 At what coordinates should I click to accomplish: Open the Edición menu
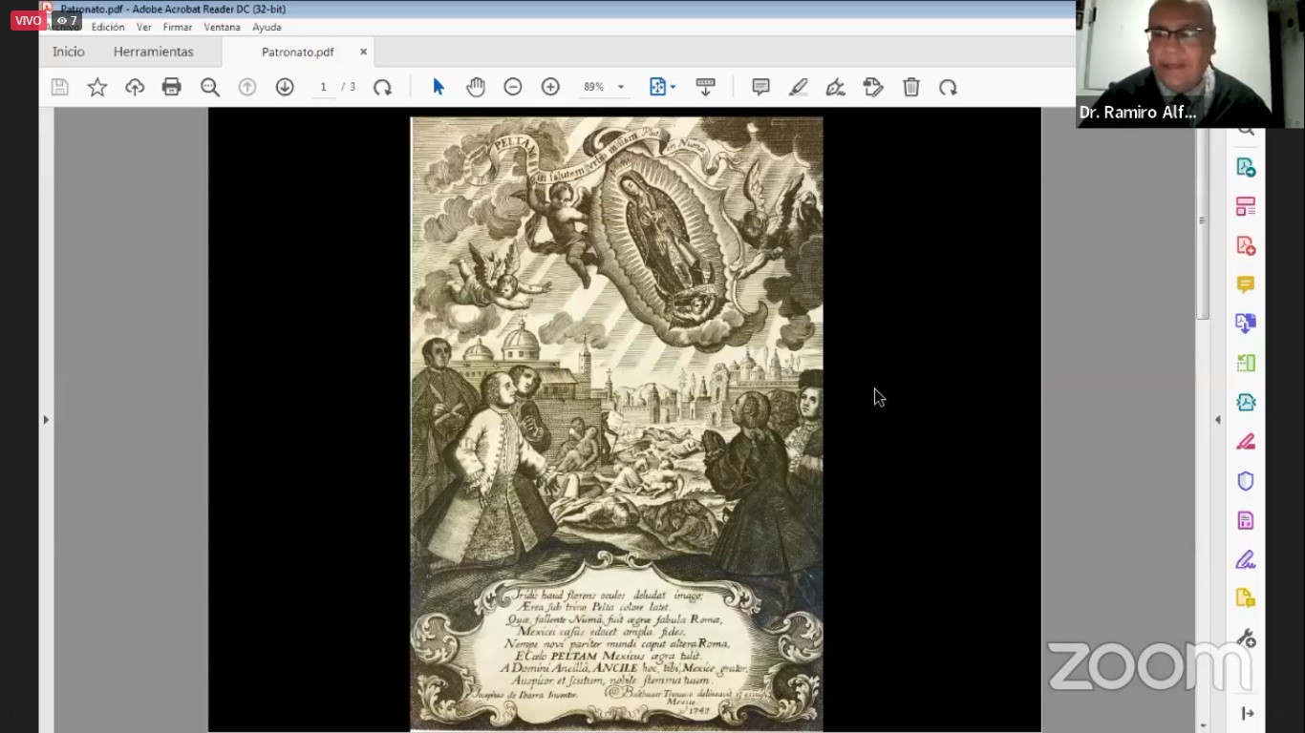(108, 27)
